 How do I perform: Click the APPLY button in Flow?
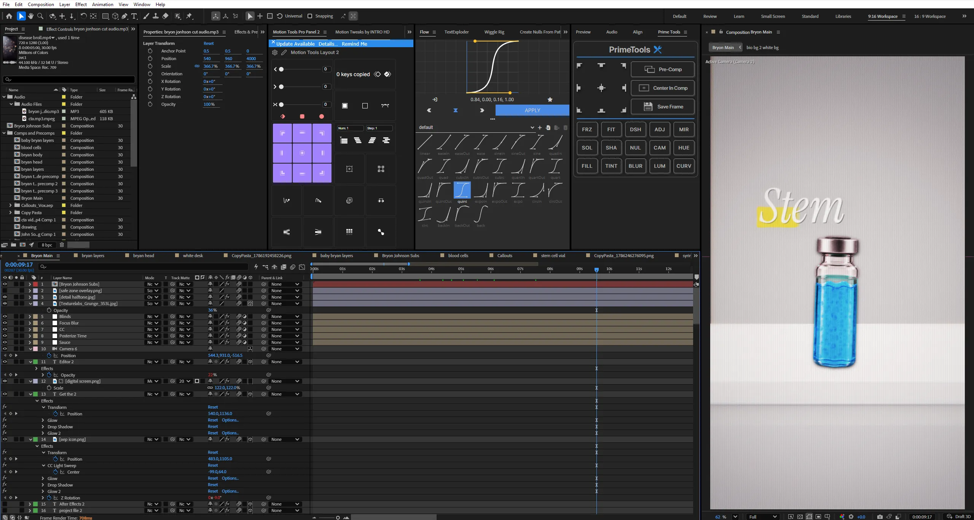[532, 110]
